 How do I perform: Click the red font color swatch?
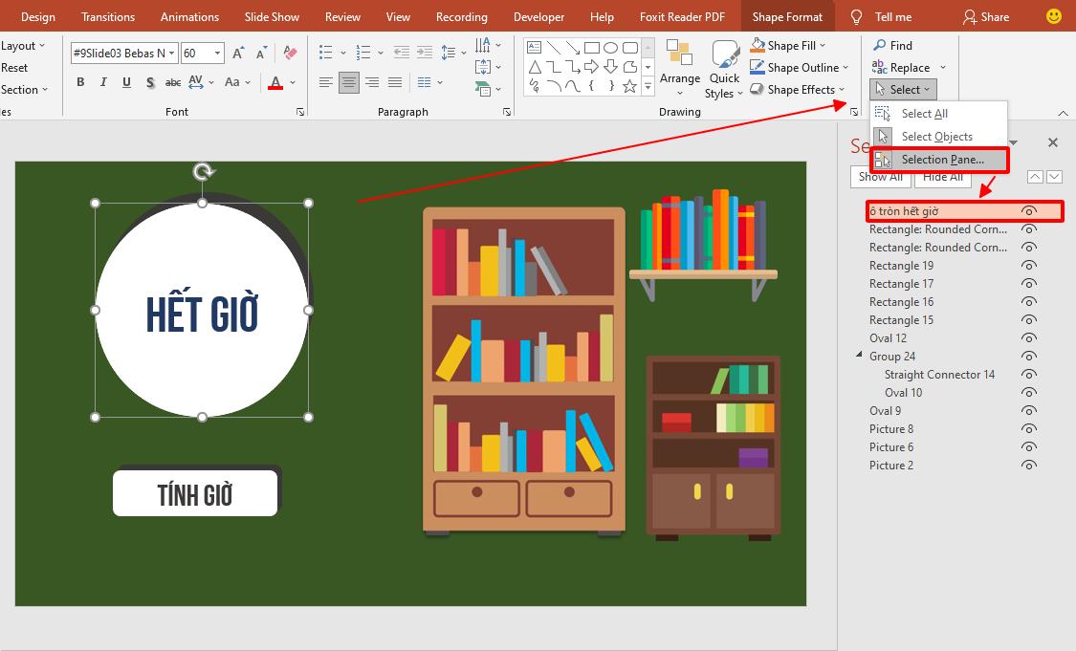(x=275, y=83)
